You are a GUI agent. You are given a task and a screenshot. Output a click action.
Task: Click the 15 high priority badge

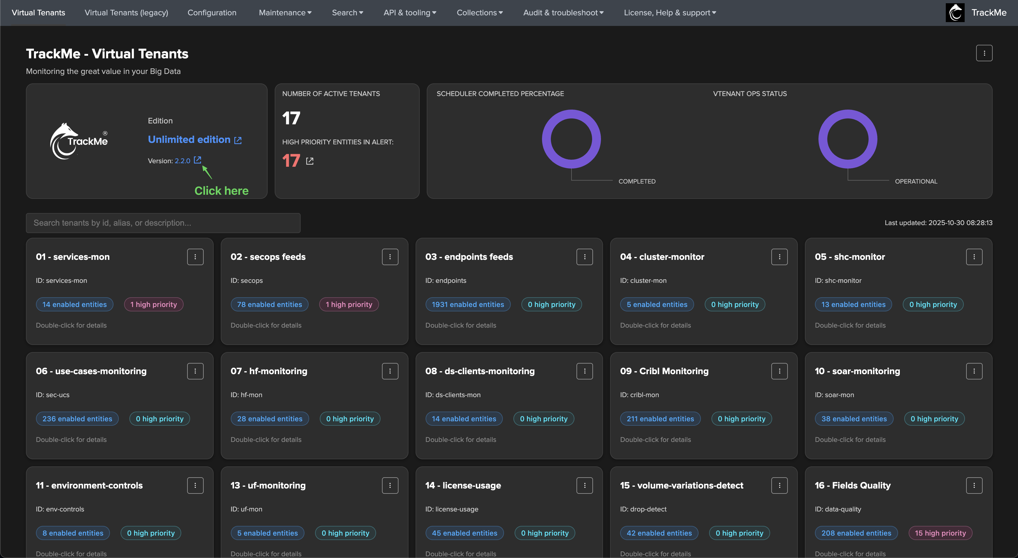[x=940, y=533]
